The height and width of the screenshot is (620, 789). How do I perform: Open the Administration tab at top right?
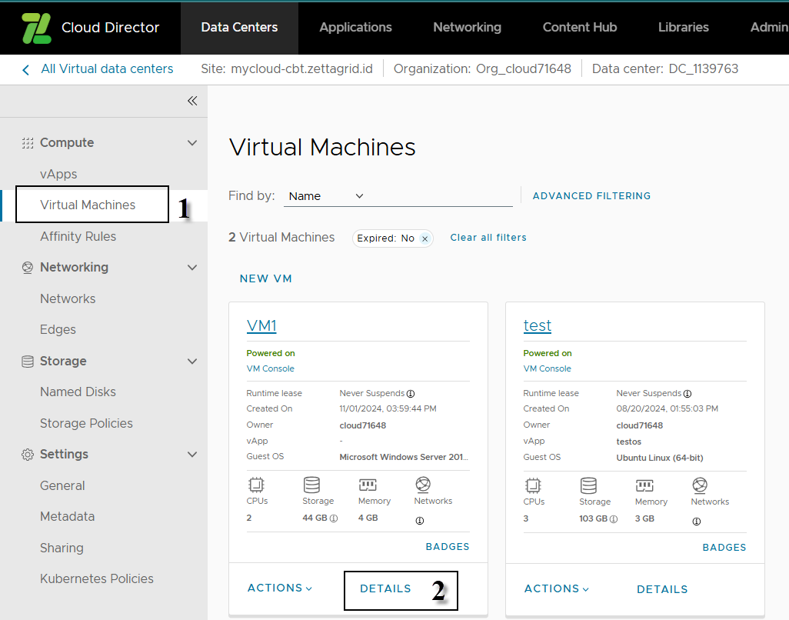(769, 28)
